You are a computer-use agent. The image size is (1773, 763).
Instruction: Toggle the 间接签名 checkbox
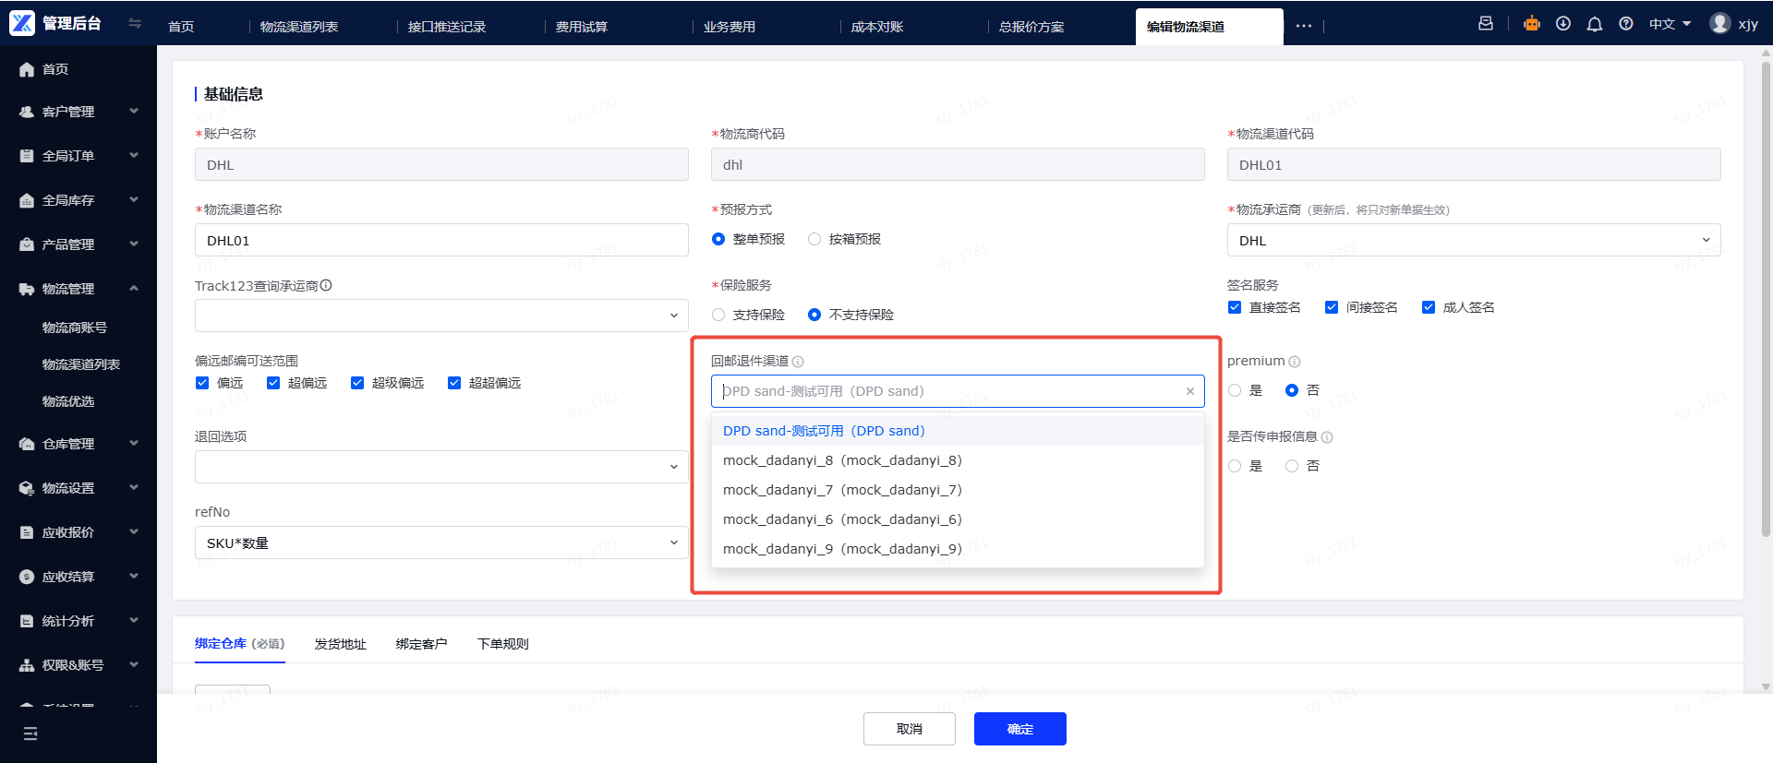coord(1332,307)
